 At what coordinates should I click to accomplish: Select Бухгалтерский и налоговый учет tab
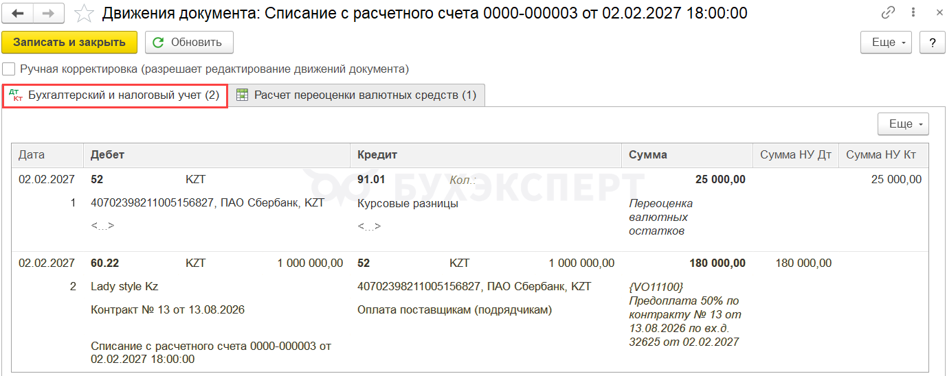coord(115,95)
